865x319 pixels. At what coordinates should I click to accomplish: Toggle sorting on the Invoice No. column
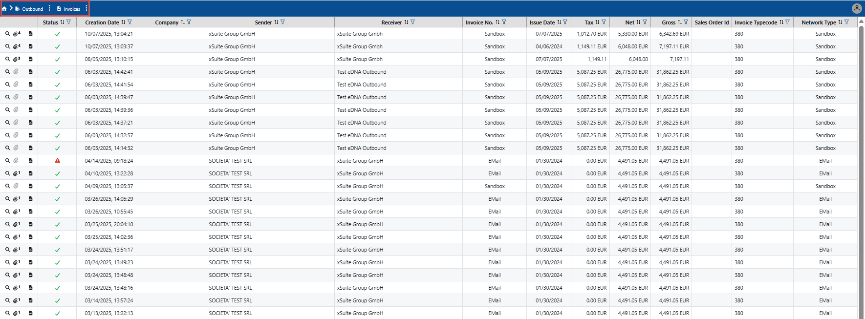[497, 22]
